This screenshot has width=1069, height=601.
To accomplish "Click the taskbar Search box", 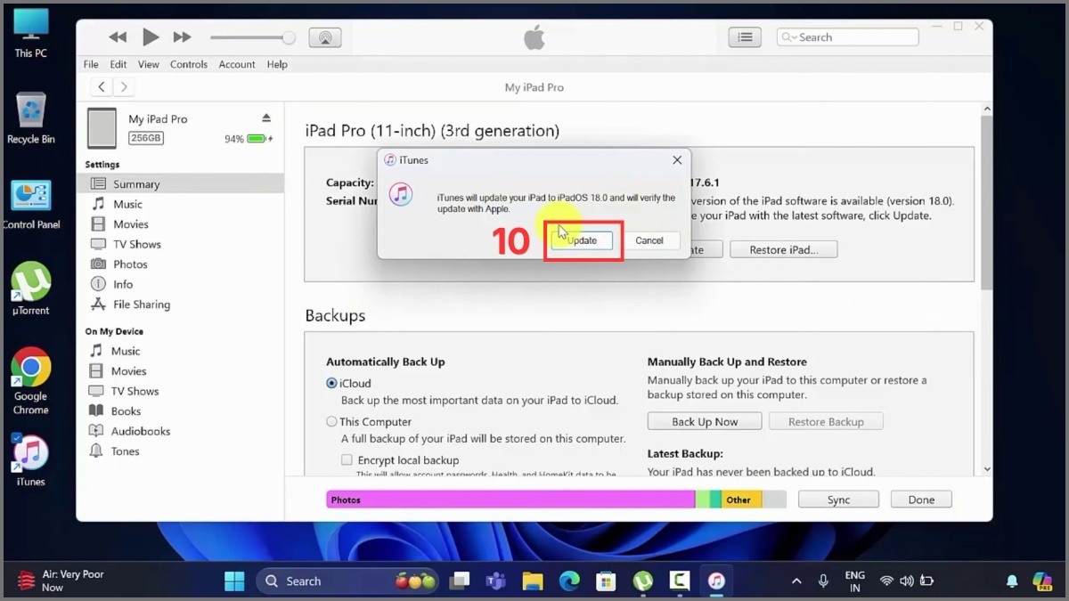I will [x=347, y=581].
